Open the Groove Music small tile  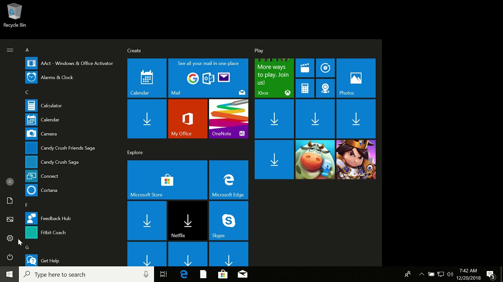pos(325,68)
